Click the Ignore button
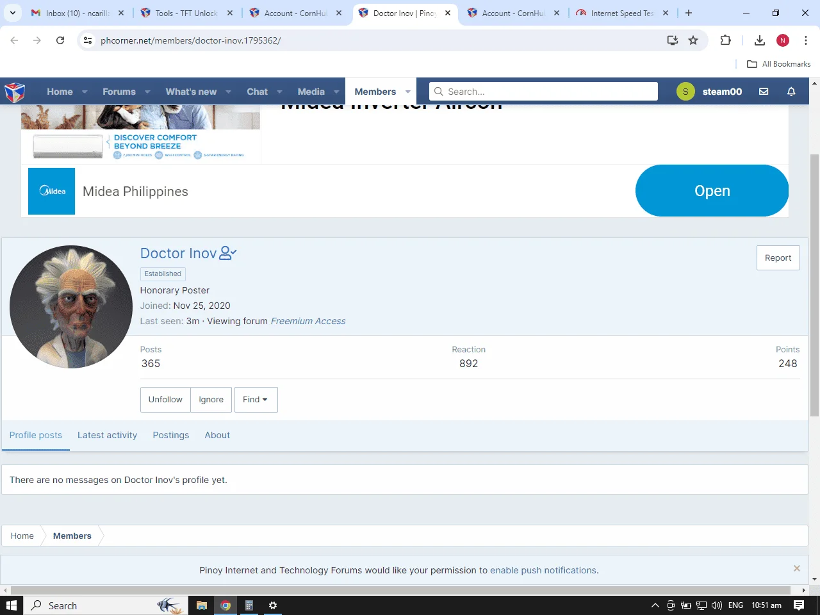820x615 pixels. (211, 399)
